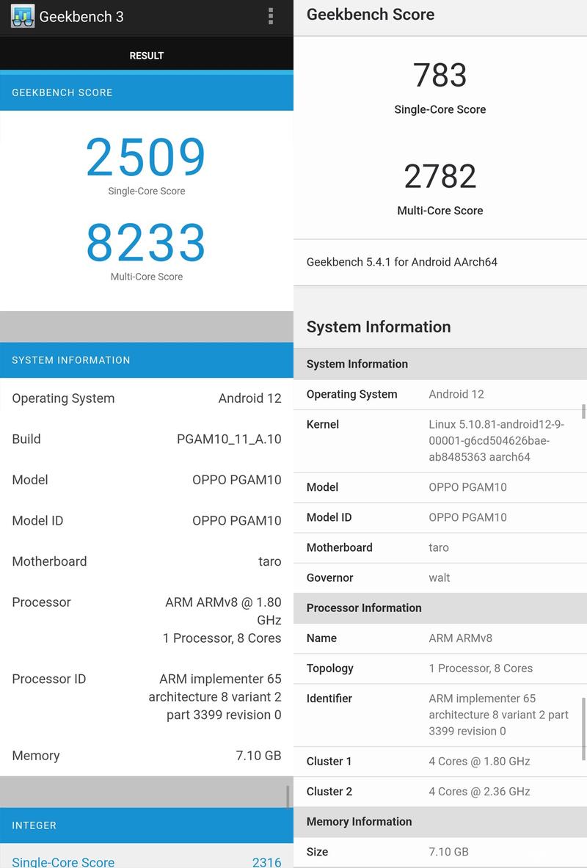
Task: Tap the Model row in Geekbench 3 panel
Action: pyautogui.click(x=147, y=480)
